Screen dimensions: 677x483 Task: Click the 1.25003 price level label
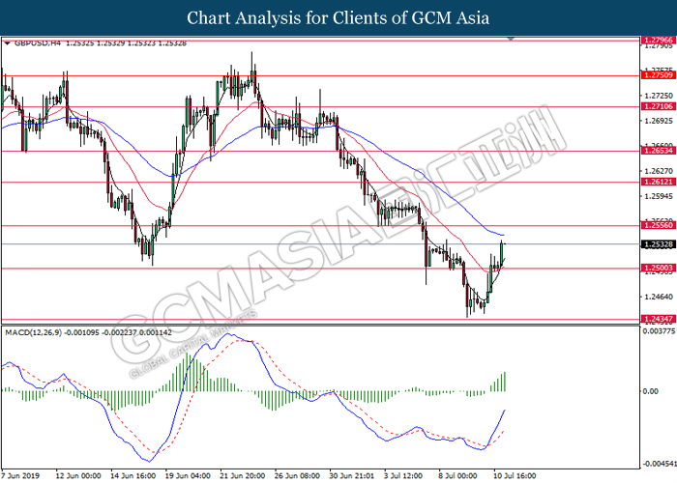coord(658,269)
